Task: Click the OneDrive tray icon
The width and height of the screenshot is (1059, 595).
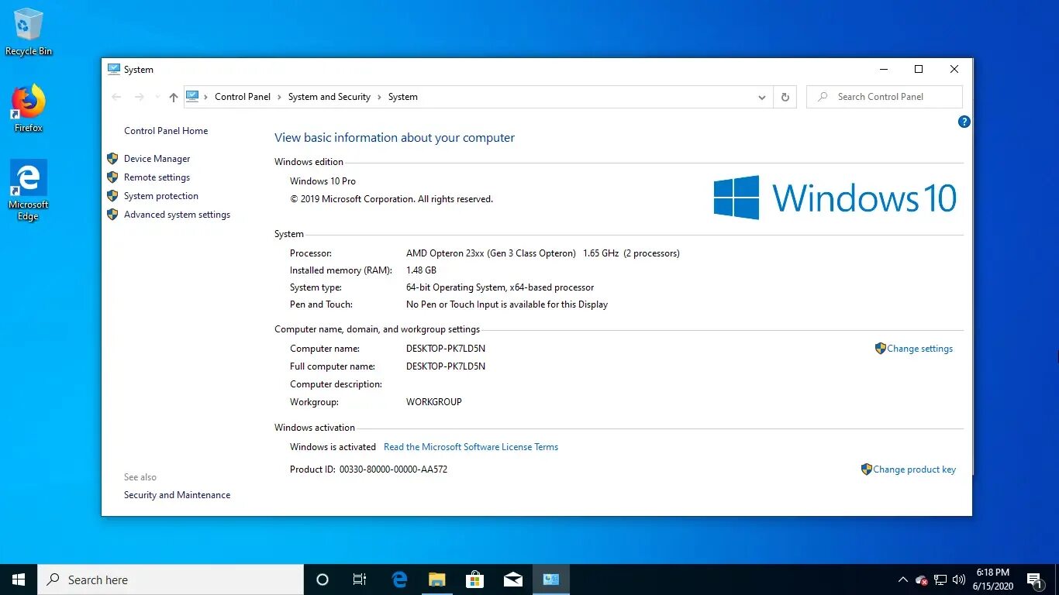Action: point(921,580)
